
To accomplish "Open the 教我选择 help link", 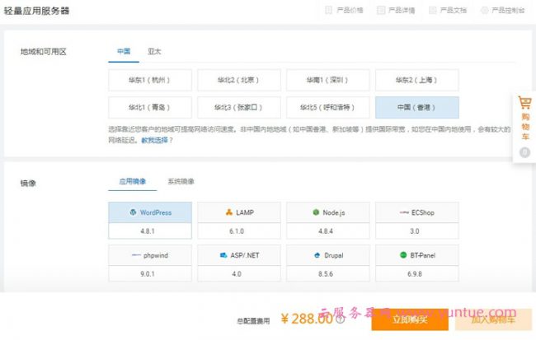I will click(x=157, y=141).
